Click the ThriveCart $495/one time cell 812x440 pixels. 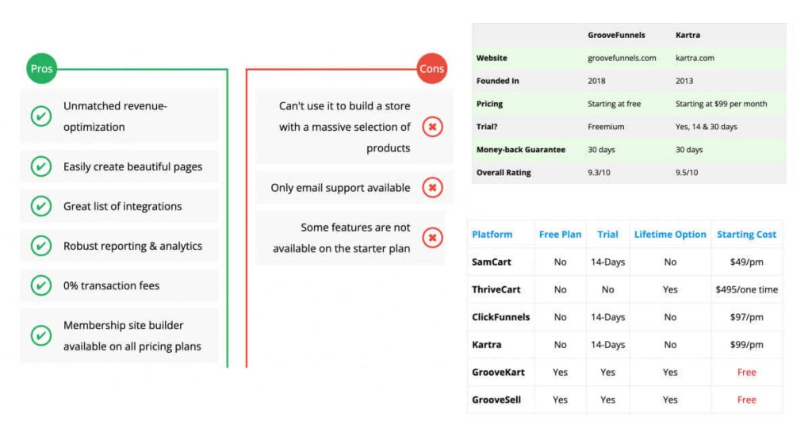pos(746,289)
